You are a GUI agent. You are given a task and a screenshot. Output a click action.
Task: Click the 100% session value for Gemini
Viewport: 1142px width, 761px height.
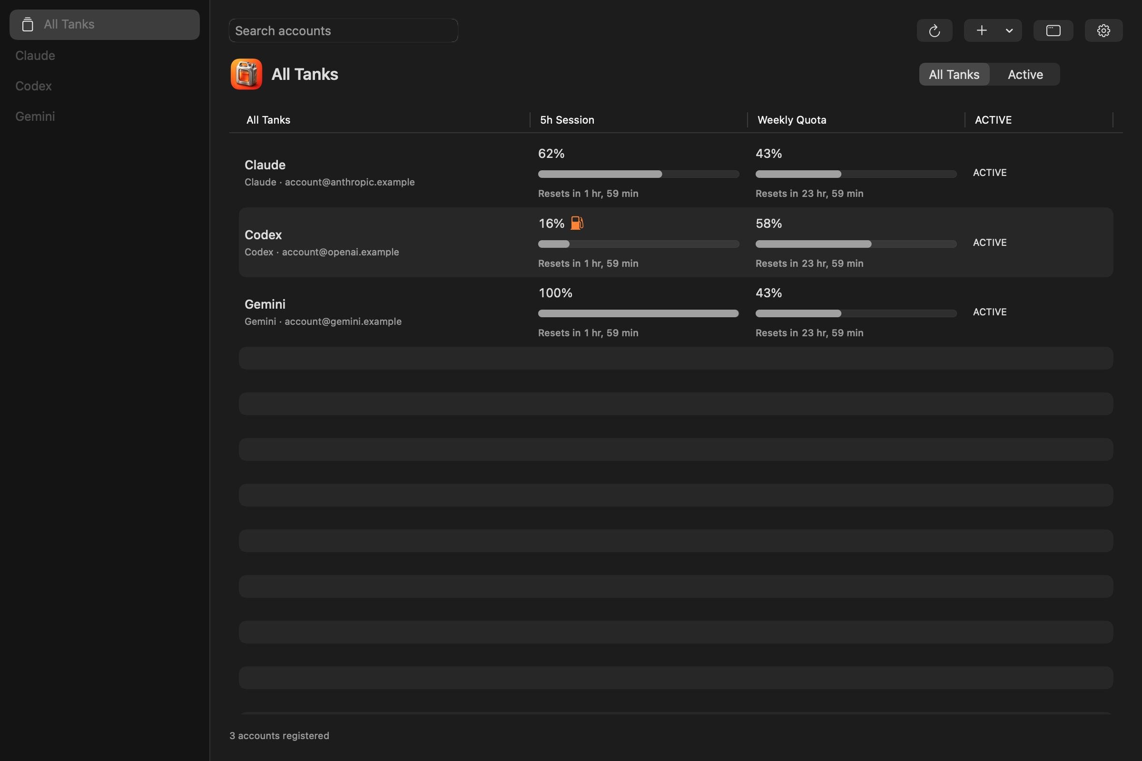pos(555,293)
